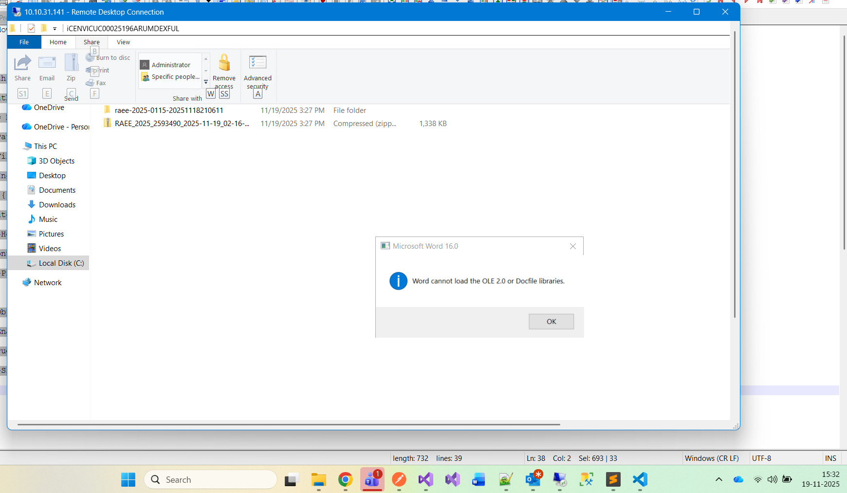This screenshot has height=493, width=847.
Task: Open Google Chrome from taskbar
Action: click(345, 480)
